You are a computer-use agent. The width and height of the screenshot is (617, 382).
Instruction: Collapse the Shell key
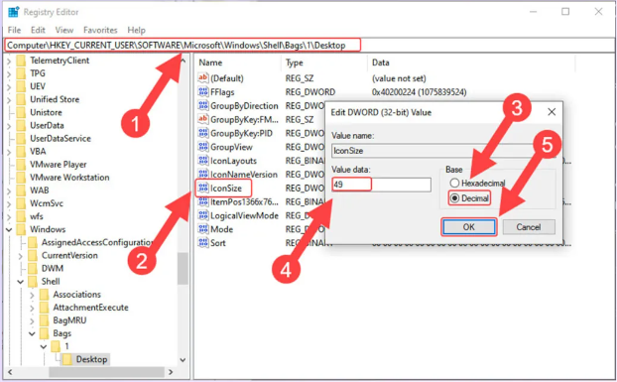click(x=21, y=282)
